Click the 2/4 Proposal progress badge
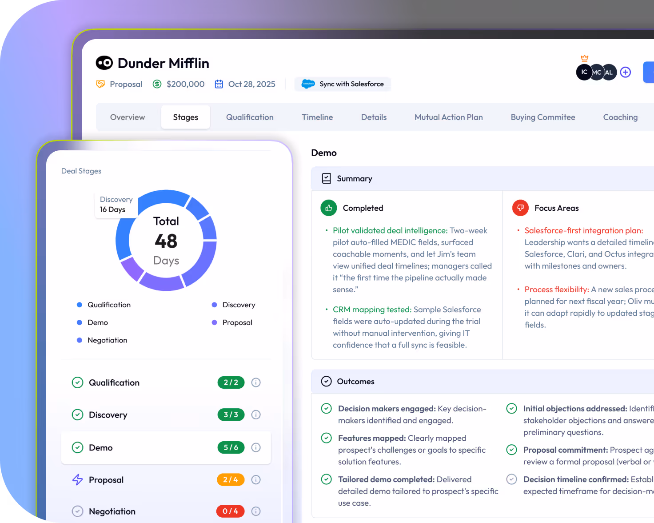 point(230,480)
